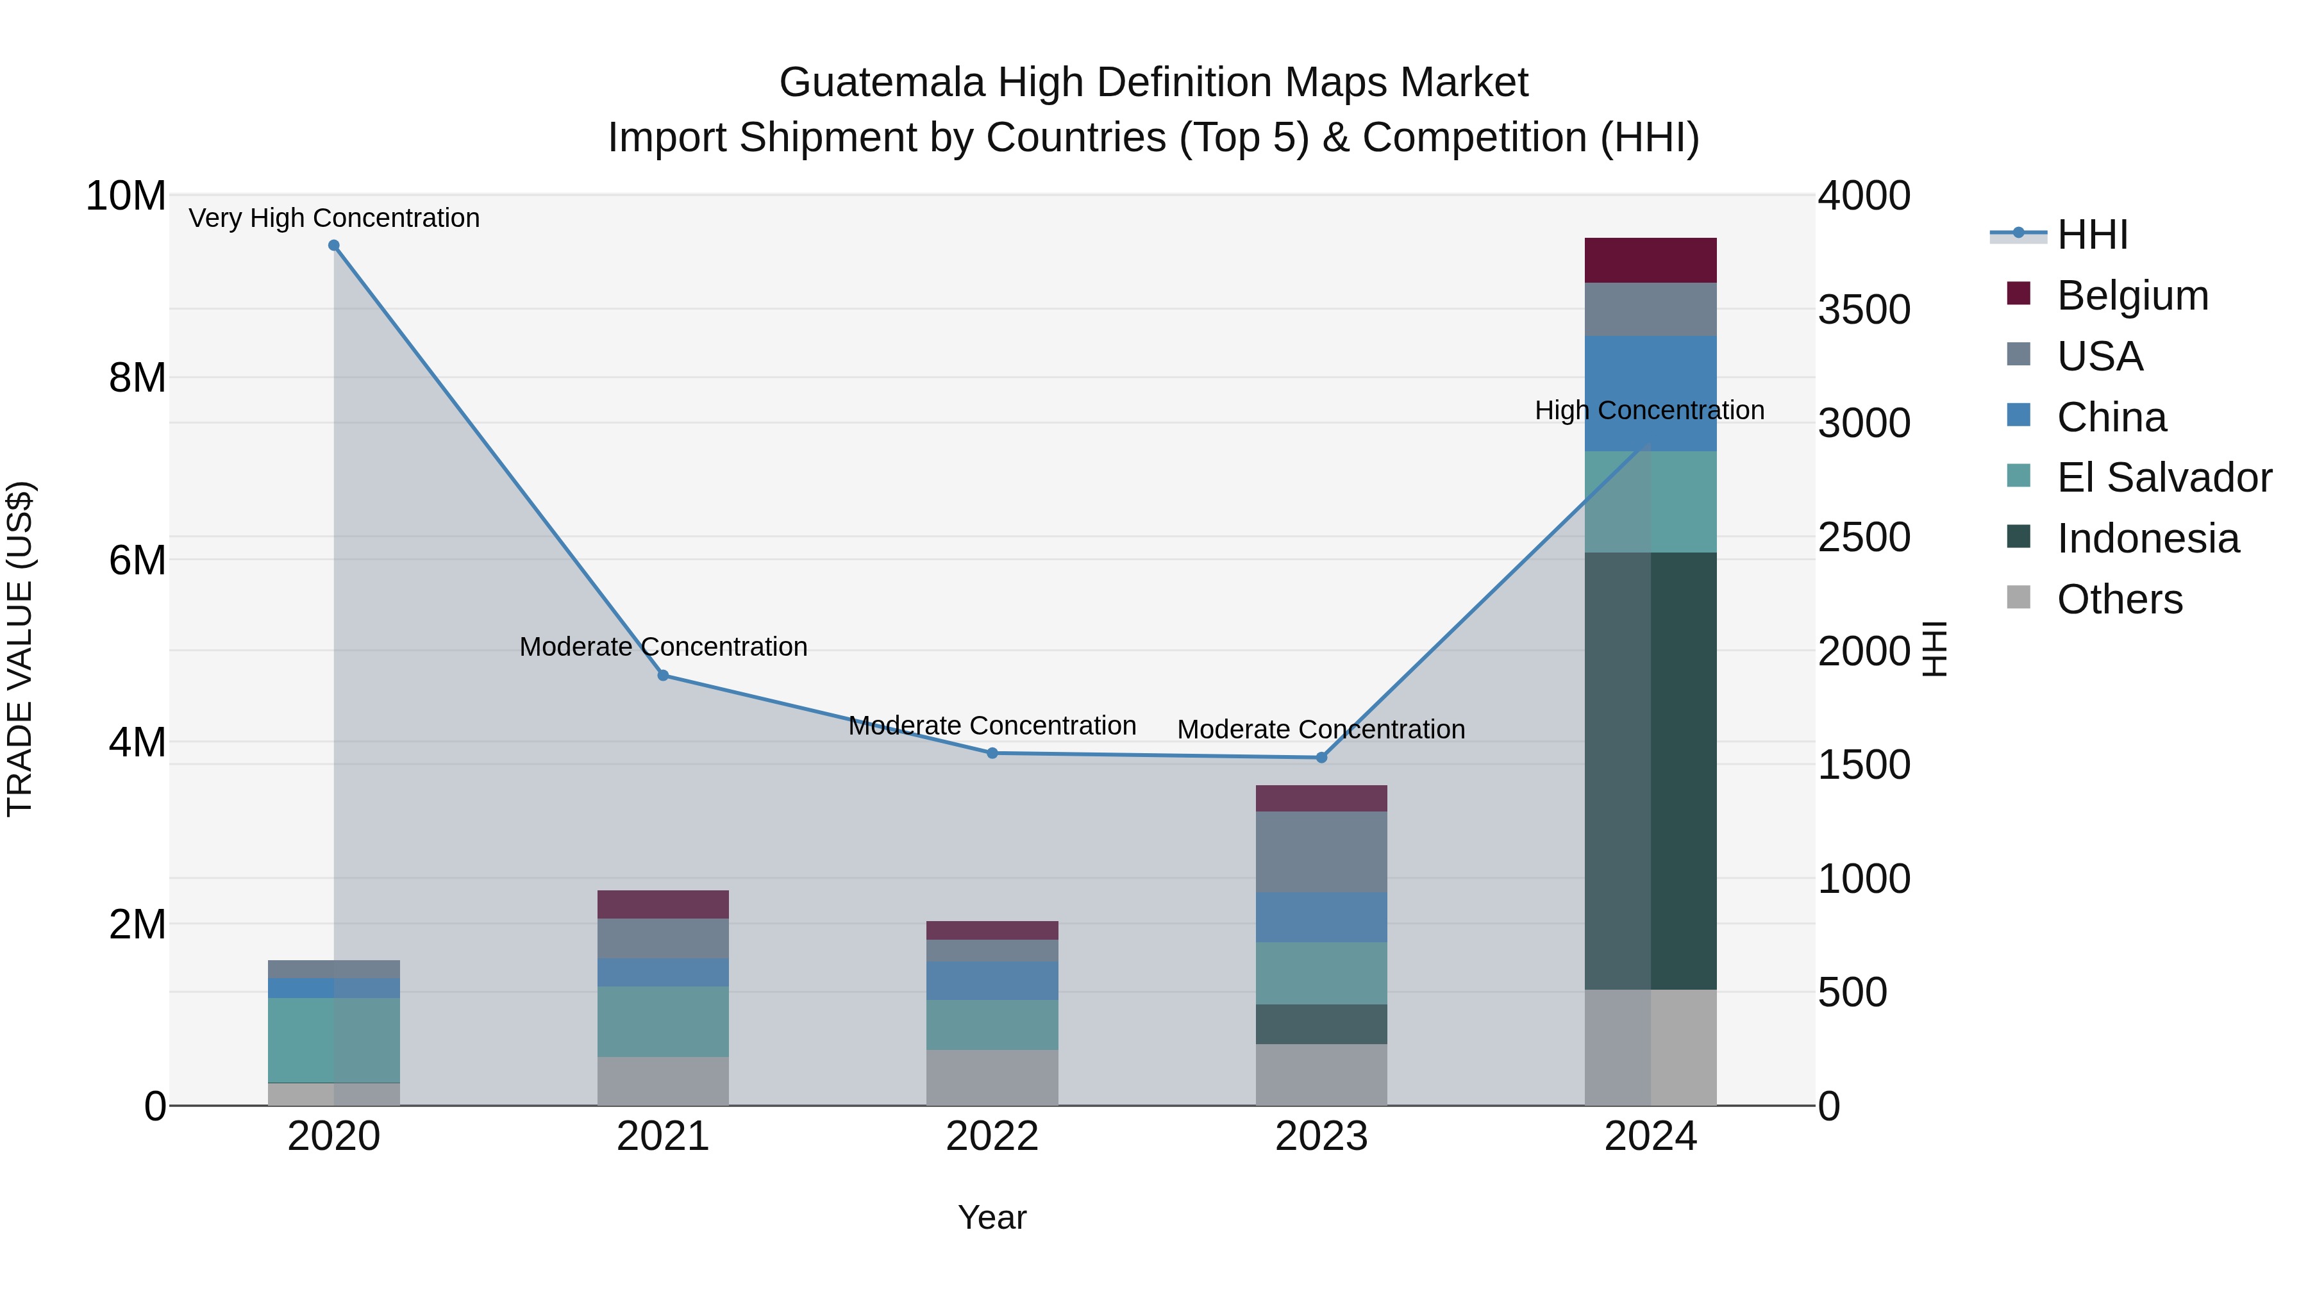Toggle the HHI legend label

[x=2093, y=235]
